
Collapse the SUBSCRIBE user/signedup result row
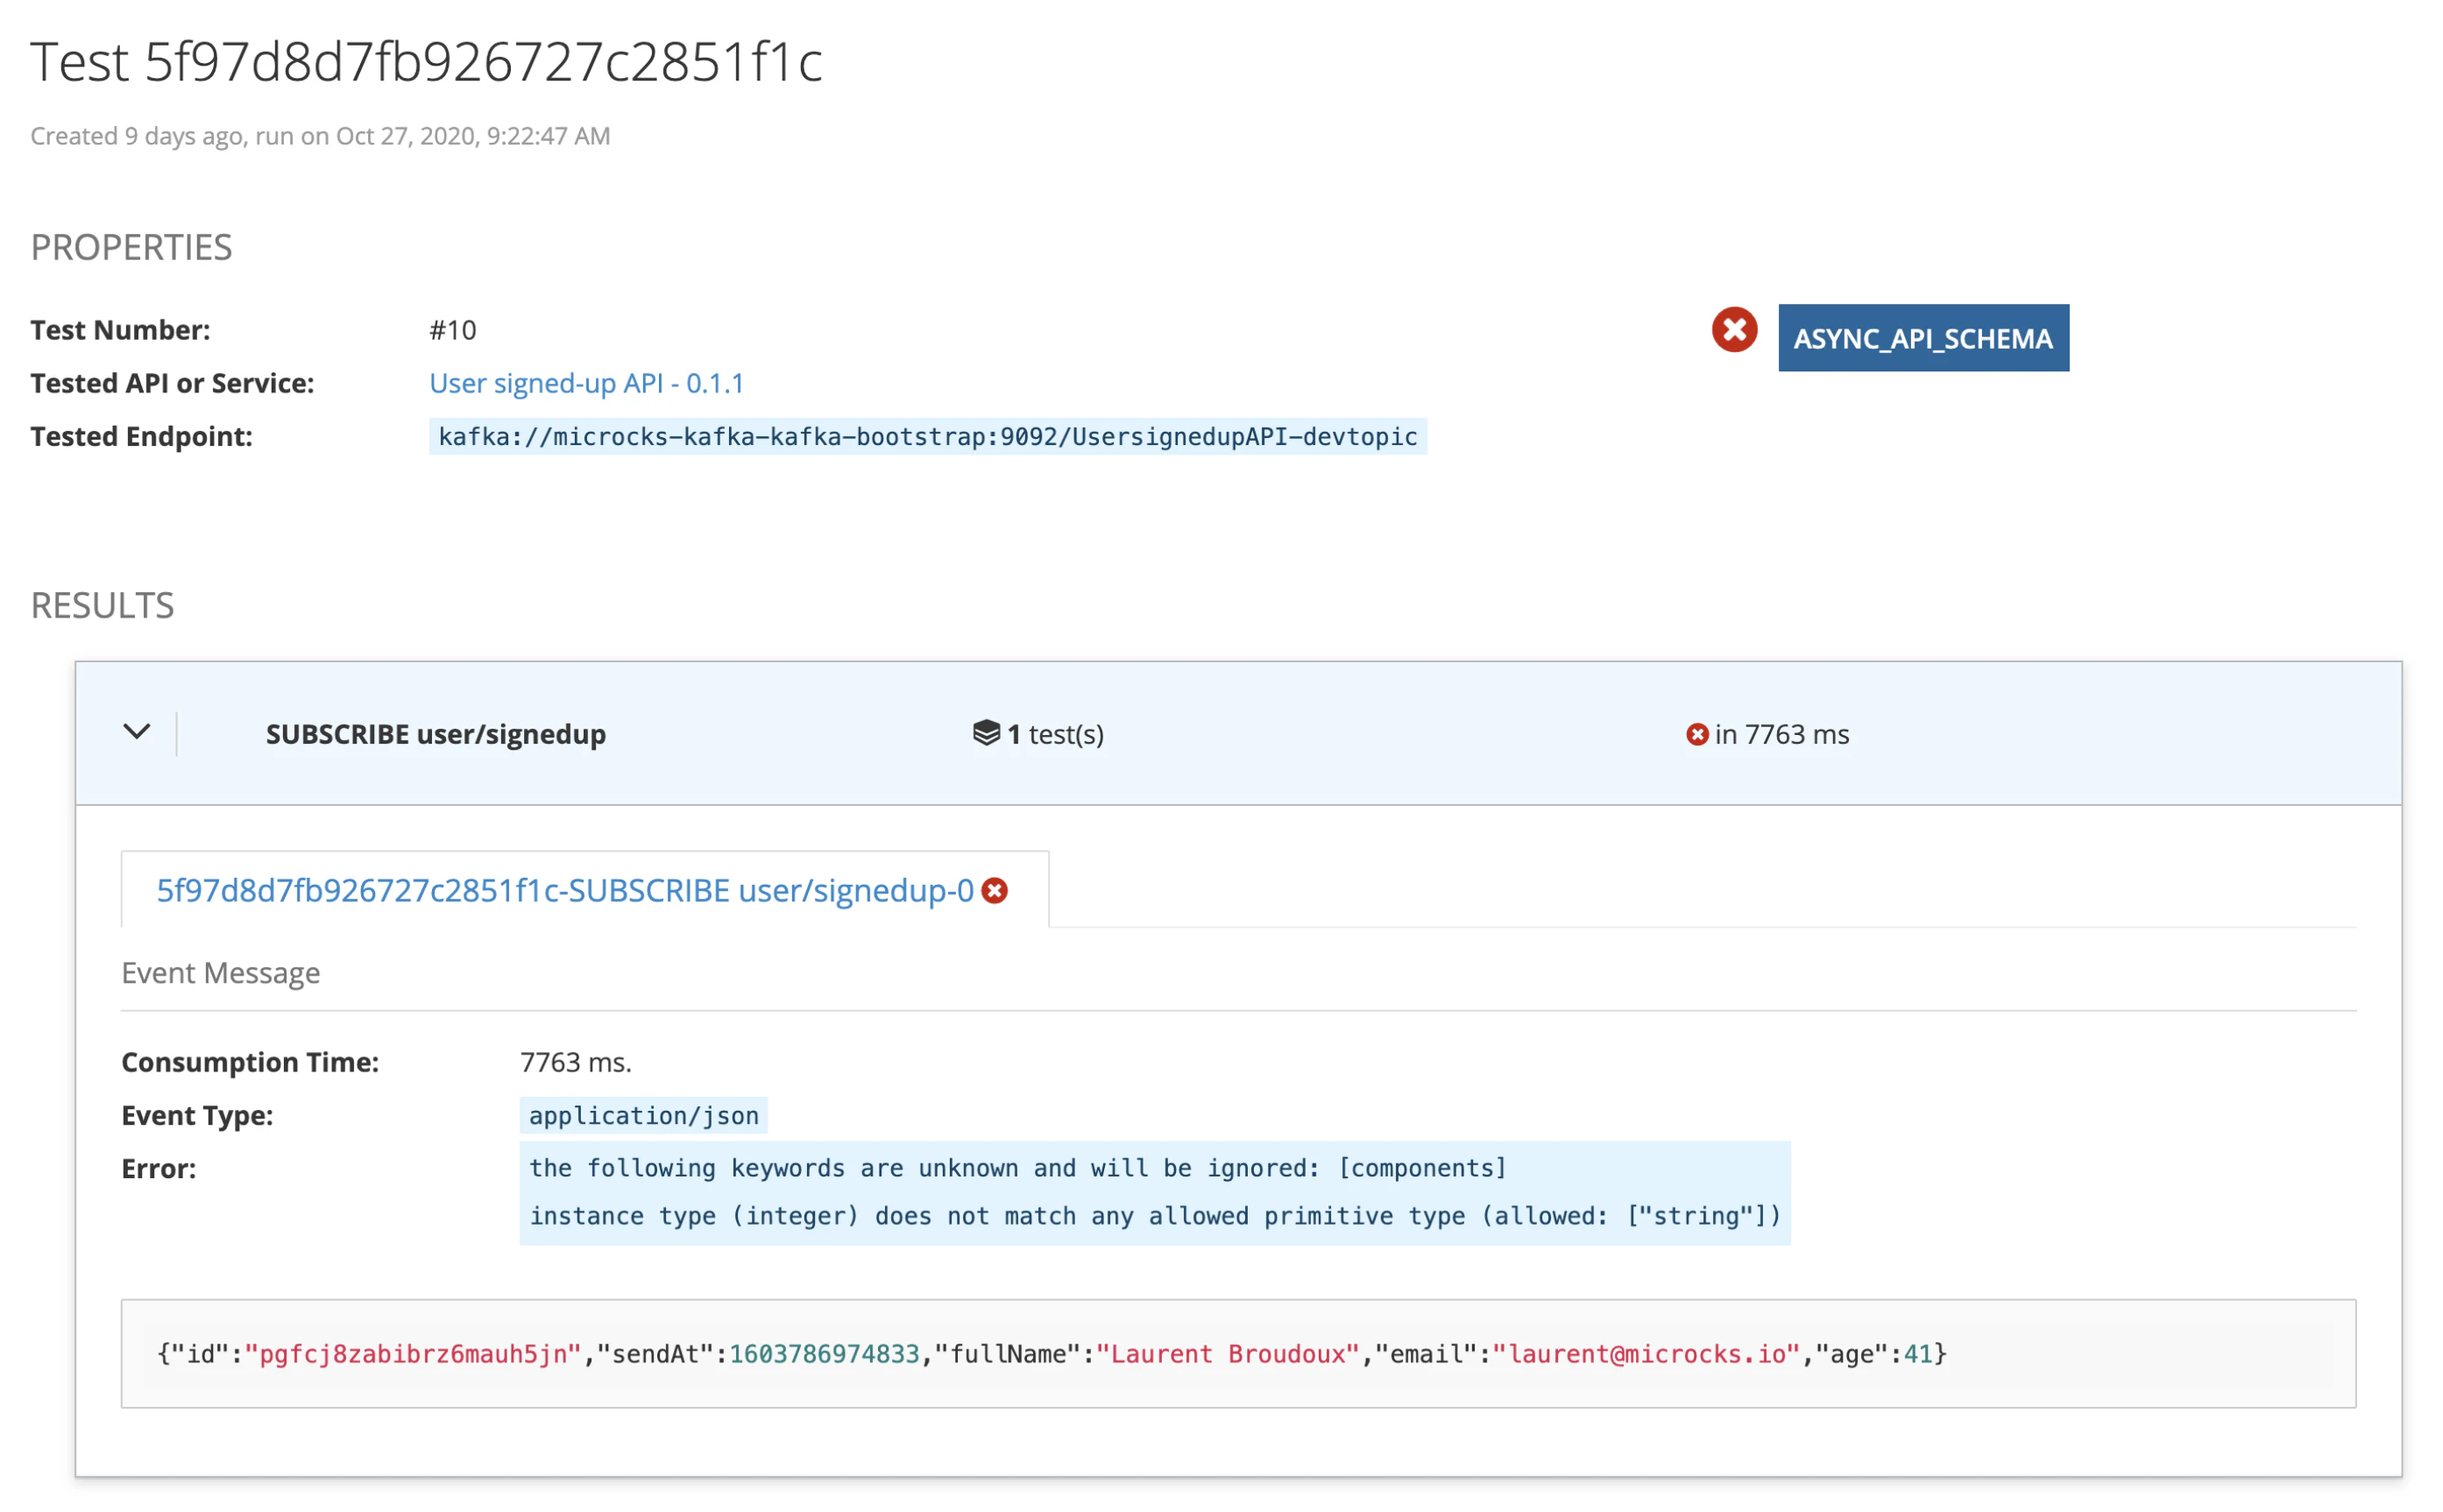point(137,732)
